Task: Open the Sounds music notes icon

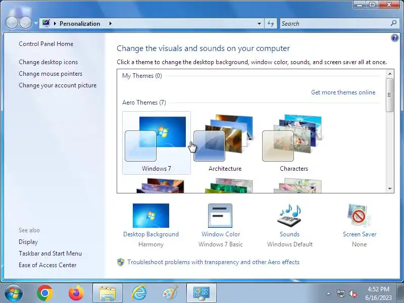Action: coord(289,216)
